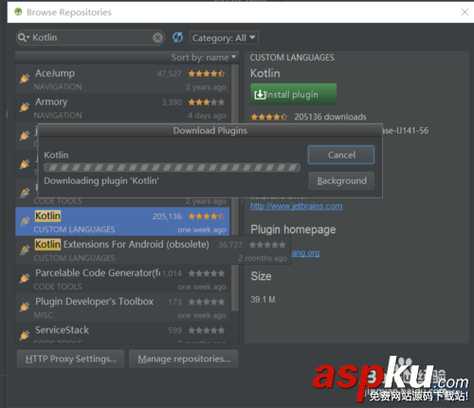Image resolution: width=474 pixels, height=408 pixels.
Task: Click Kotlin row star rating
Action: click(207, 216)
